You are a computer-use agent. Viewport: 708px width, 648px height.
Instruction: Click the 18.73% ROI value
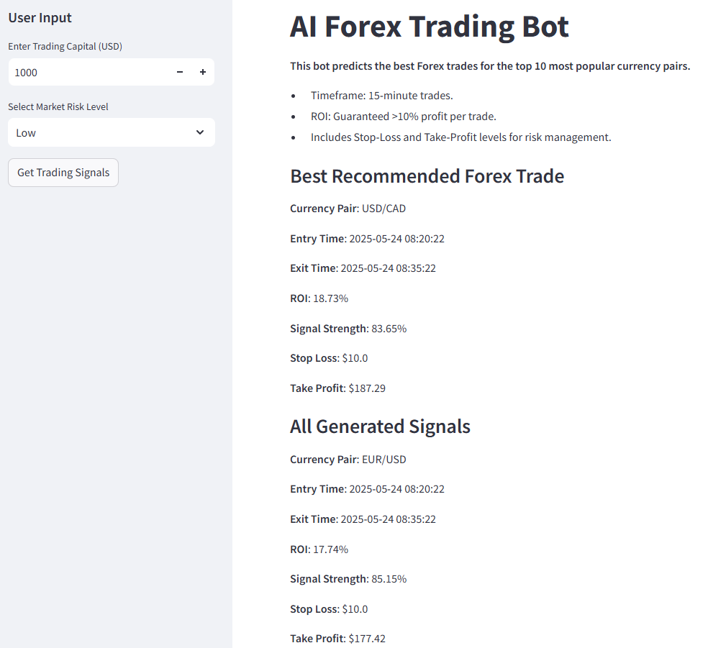[x=330, y=298]
